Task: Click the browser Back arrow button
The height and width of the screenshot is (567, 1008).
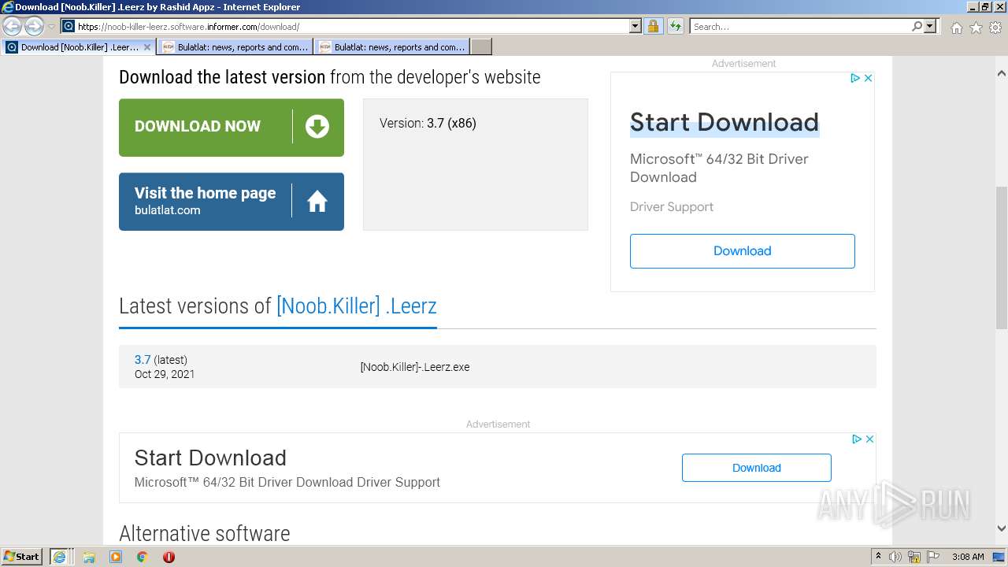Action: [13, 26]
